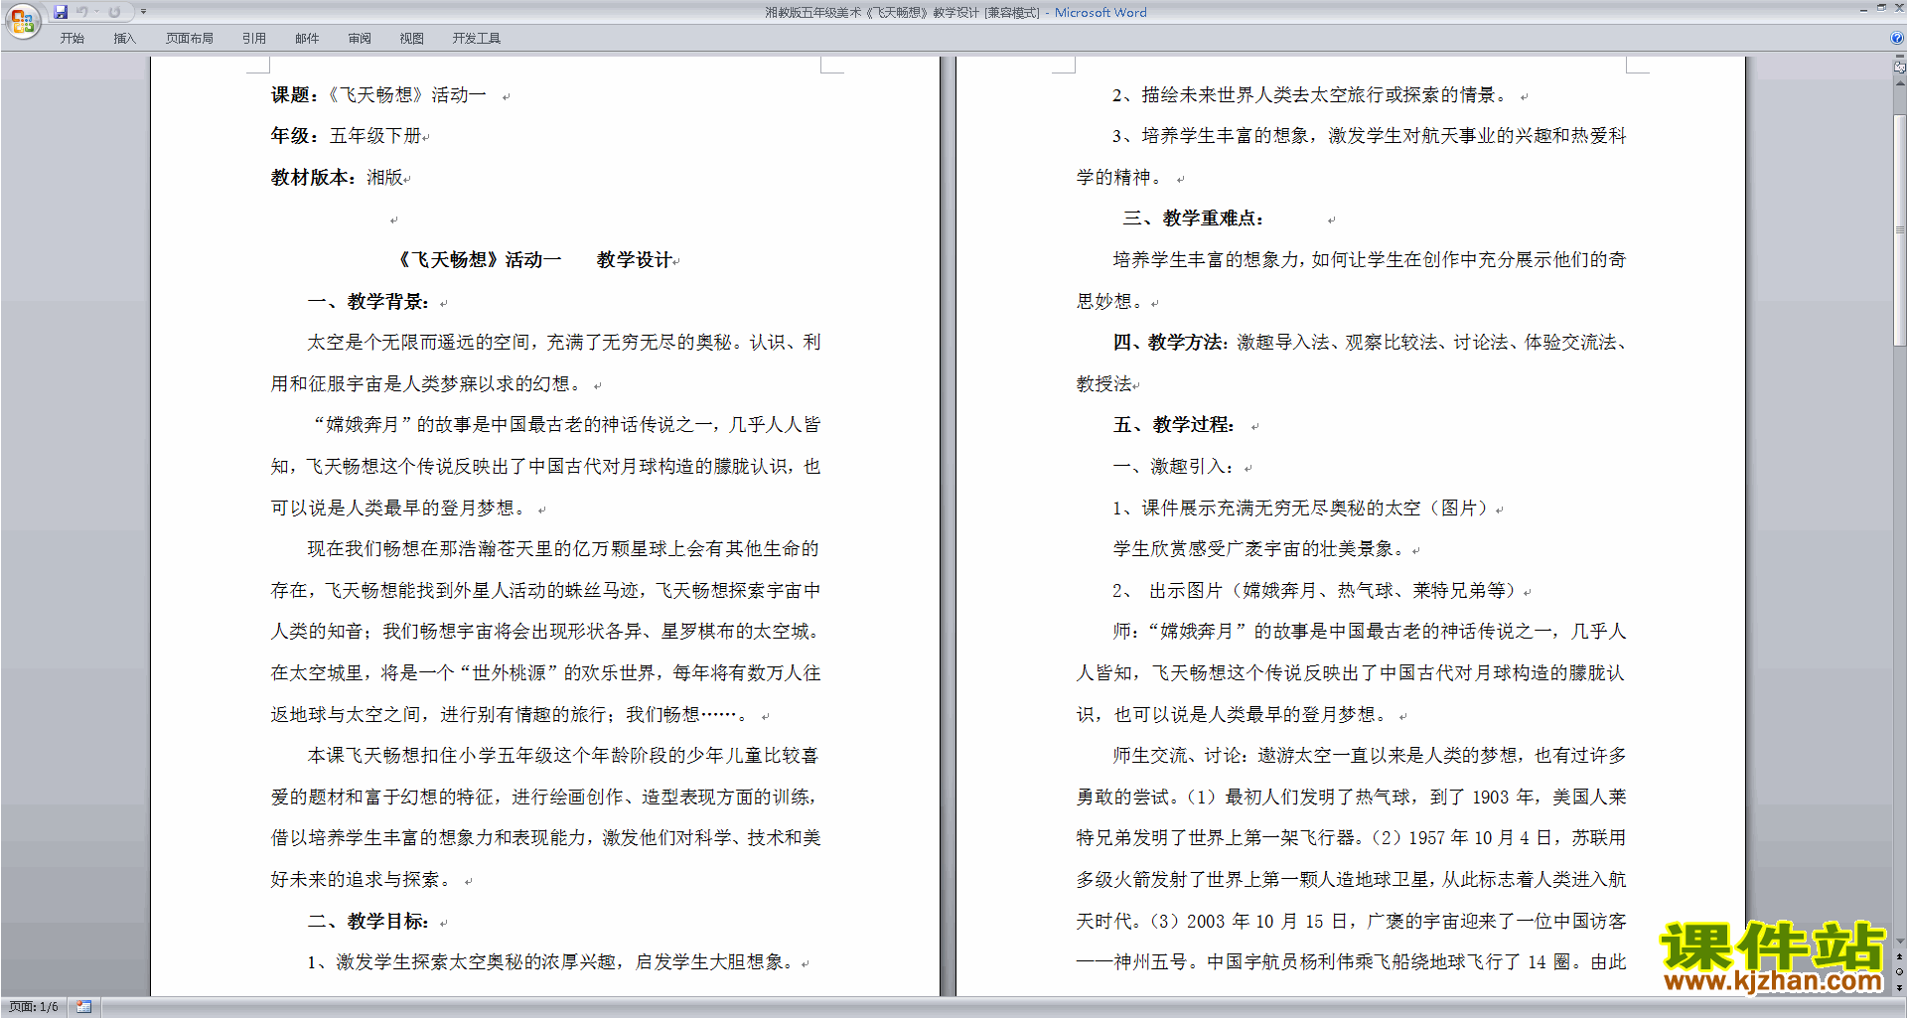Click the Redo icon
The height and width of the screenshot is (1018, 1907).
click(114, 12)
